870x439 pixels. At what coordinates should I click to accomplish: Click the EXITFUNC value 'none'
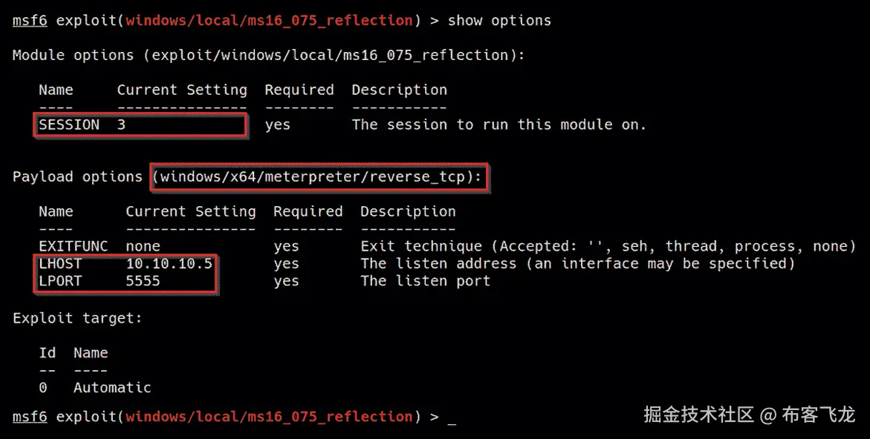tap(143, 246)
